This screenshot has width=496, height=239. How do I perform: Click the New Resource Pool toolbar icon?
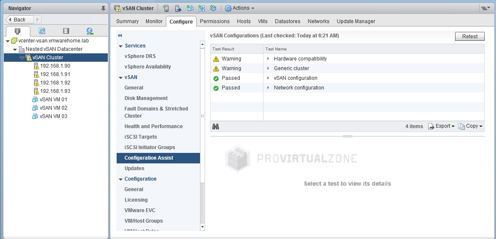point(213,8)
